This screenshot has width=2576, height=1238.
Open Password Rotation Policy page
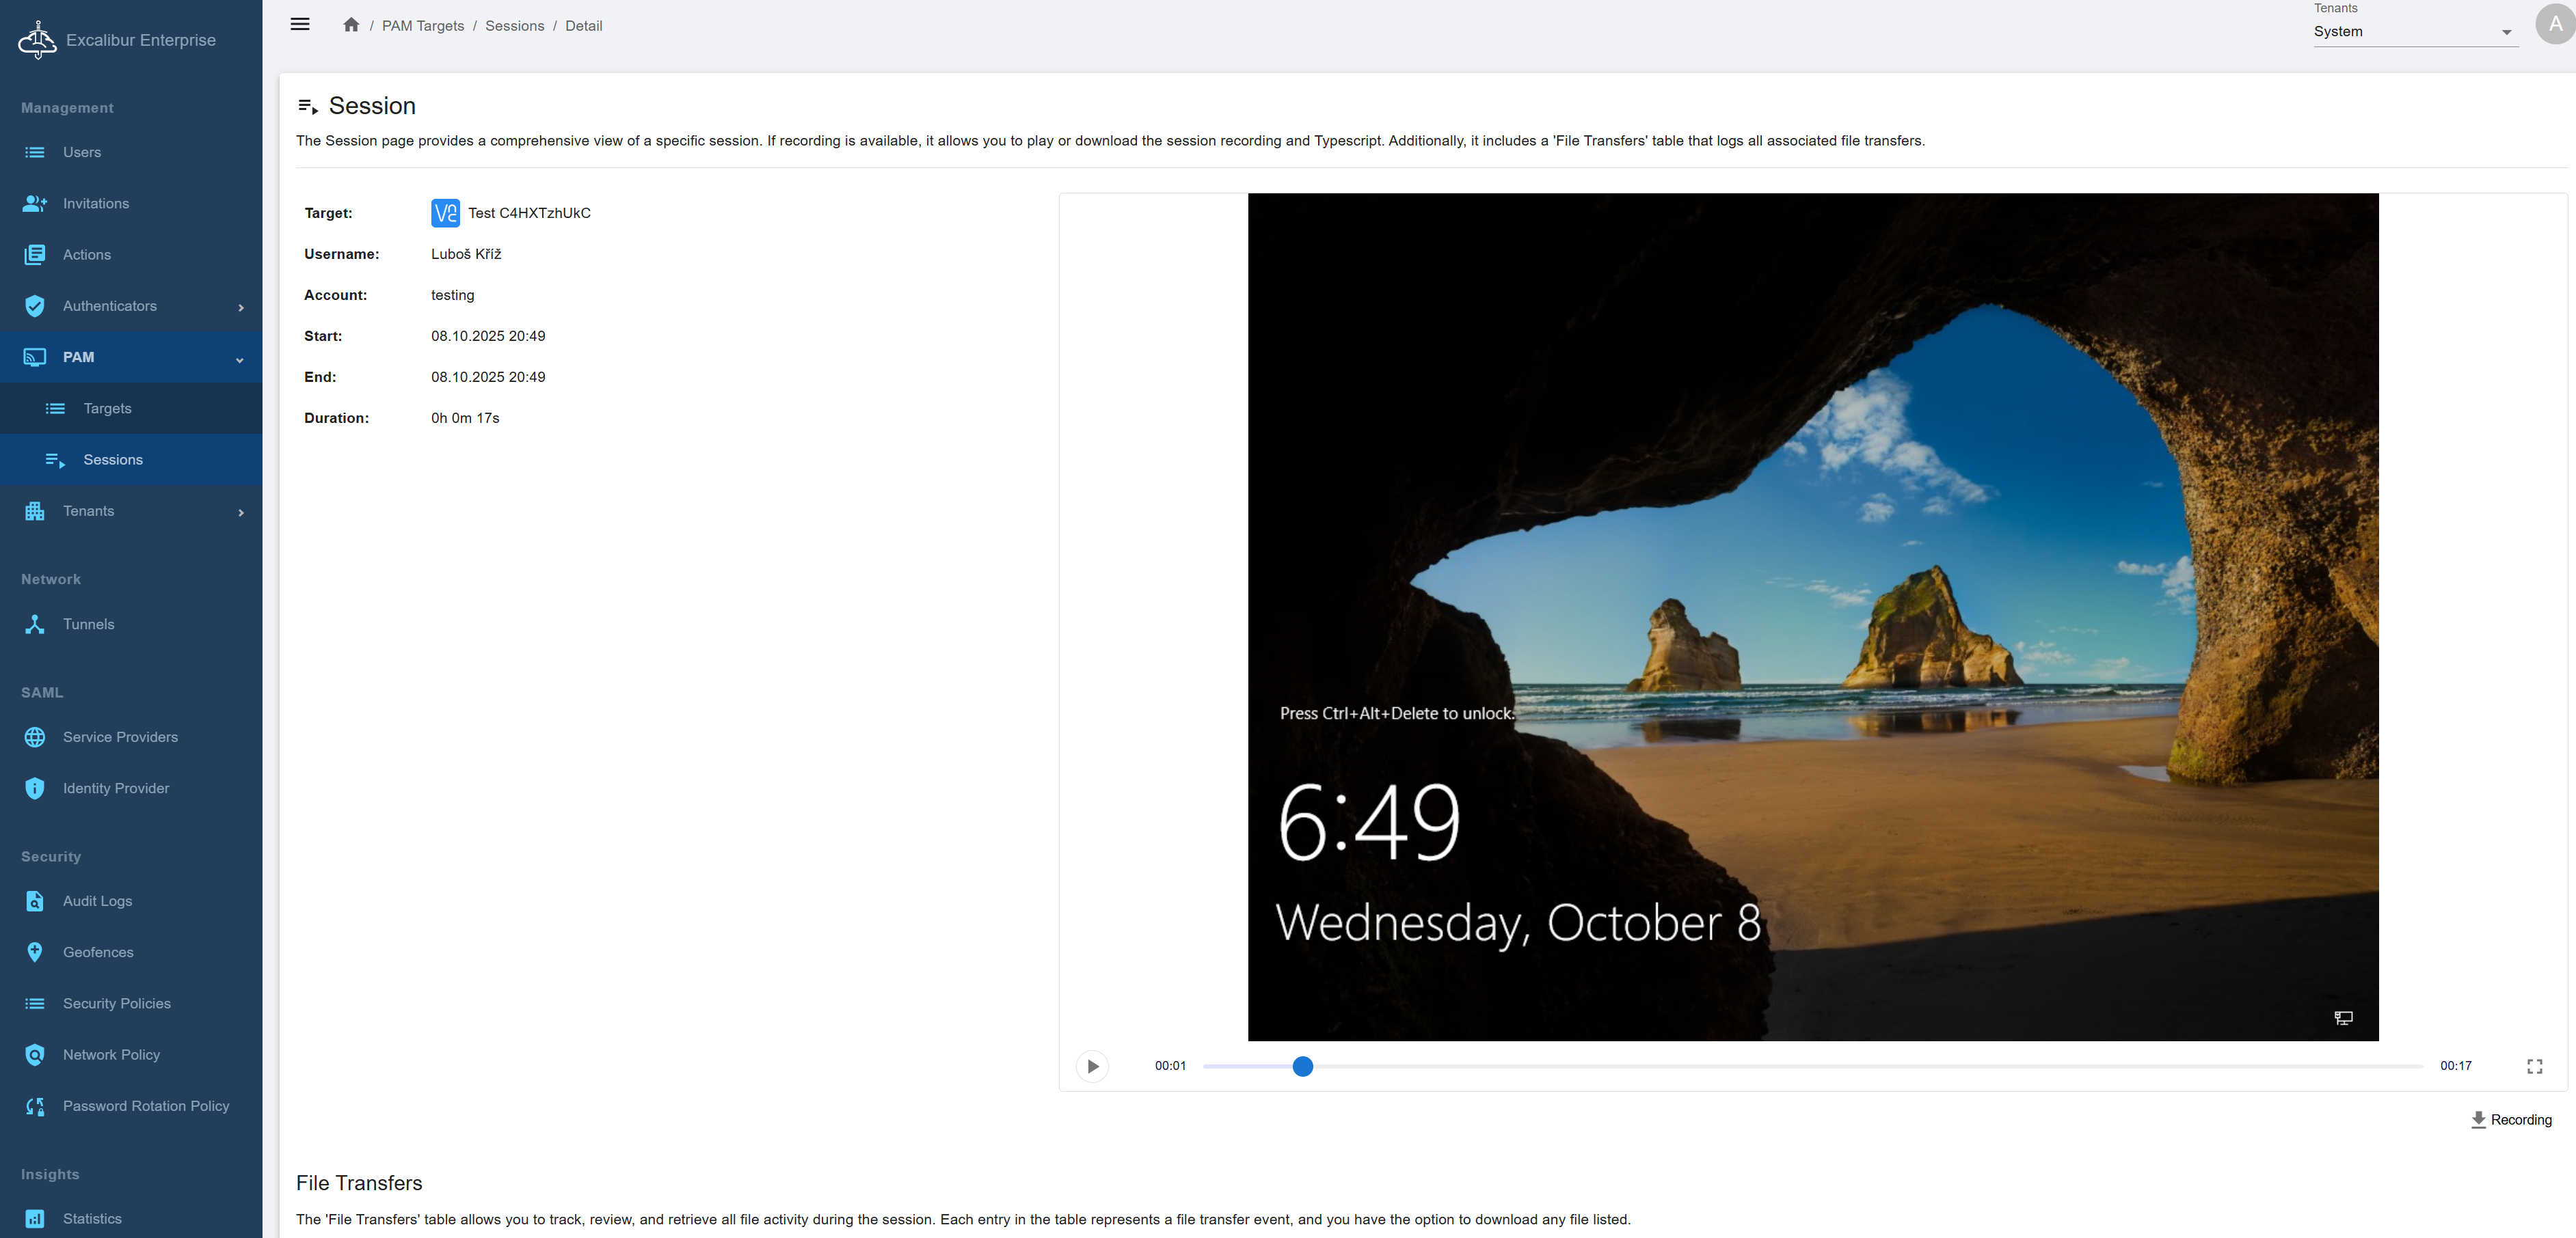click(x=145, y=1105)
